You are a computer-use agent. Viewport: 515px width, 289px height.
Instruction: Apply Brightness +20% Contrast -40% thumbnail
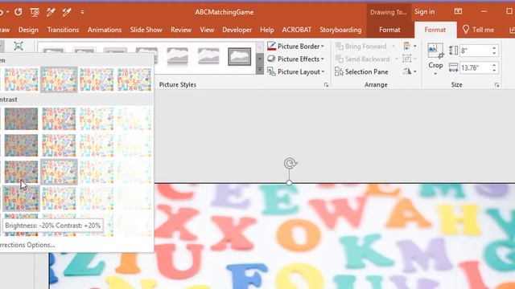[x=97, y=119]
